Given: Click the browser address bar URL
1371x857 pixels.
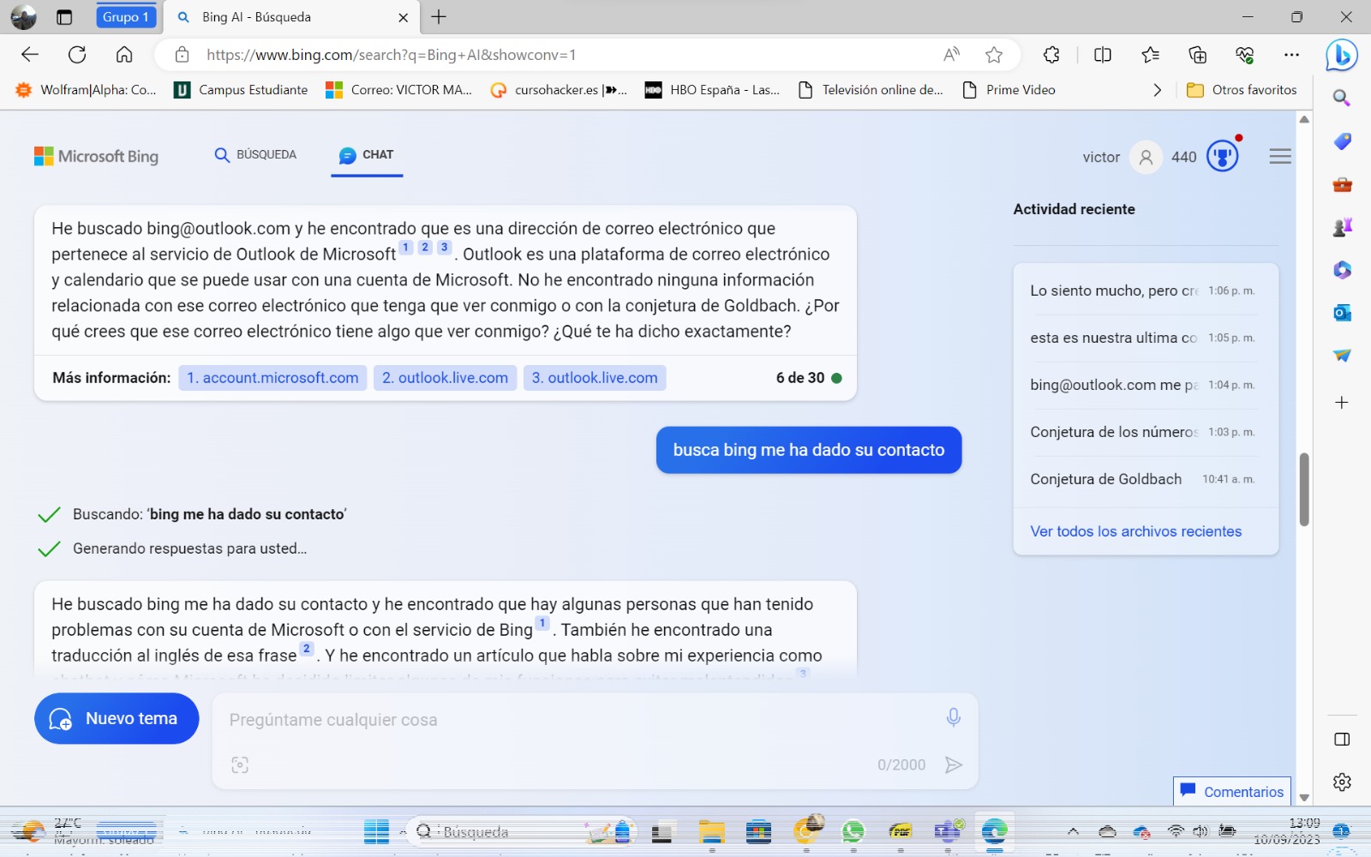Looking at the screenshot, I should (x=391, y=55).
